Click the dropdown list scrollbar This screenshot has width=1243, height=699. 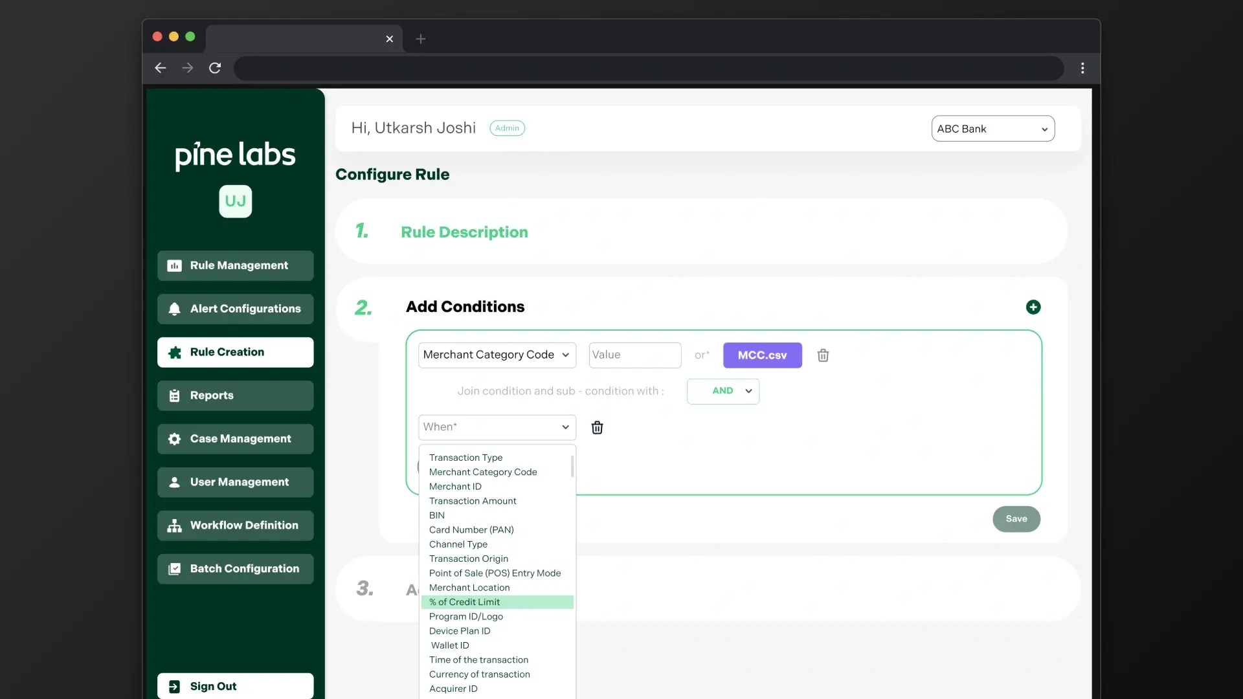pos(572,466)
